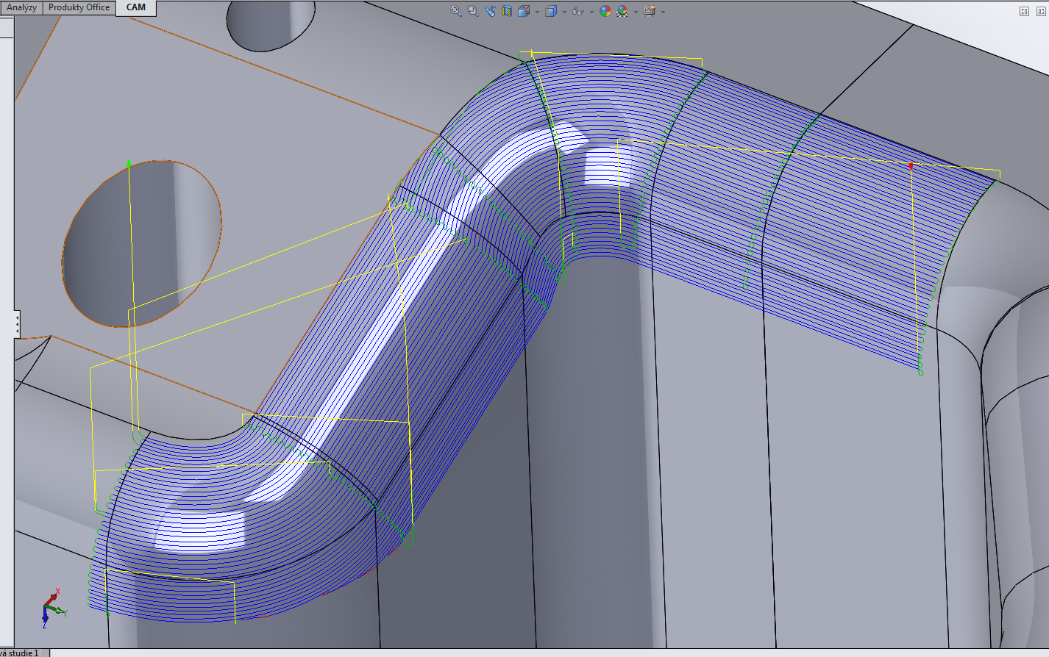Expand the Display Style dropdown arrow

tap(564, 12)
